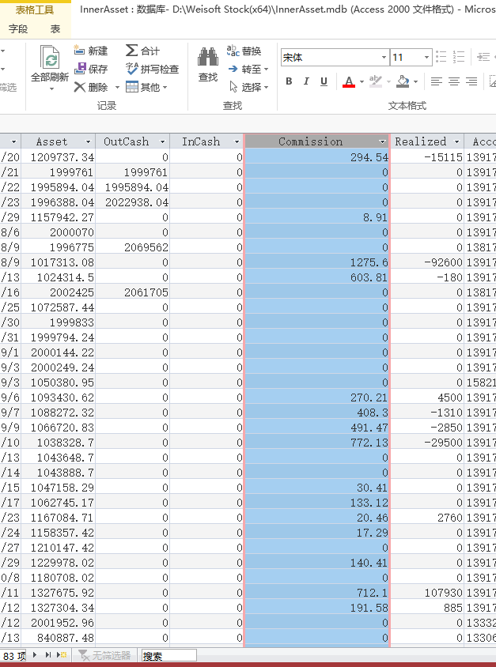Open the InCash column filter arrow
Screen dimensions: 496x667
click(x=237, y=141)
